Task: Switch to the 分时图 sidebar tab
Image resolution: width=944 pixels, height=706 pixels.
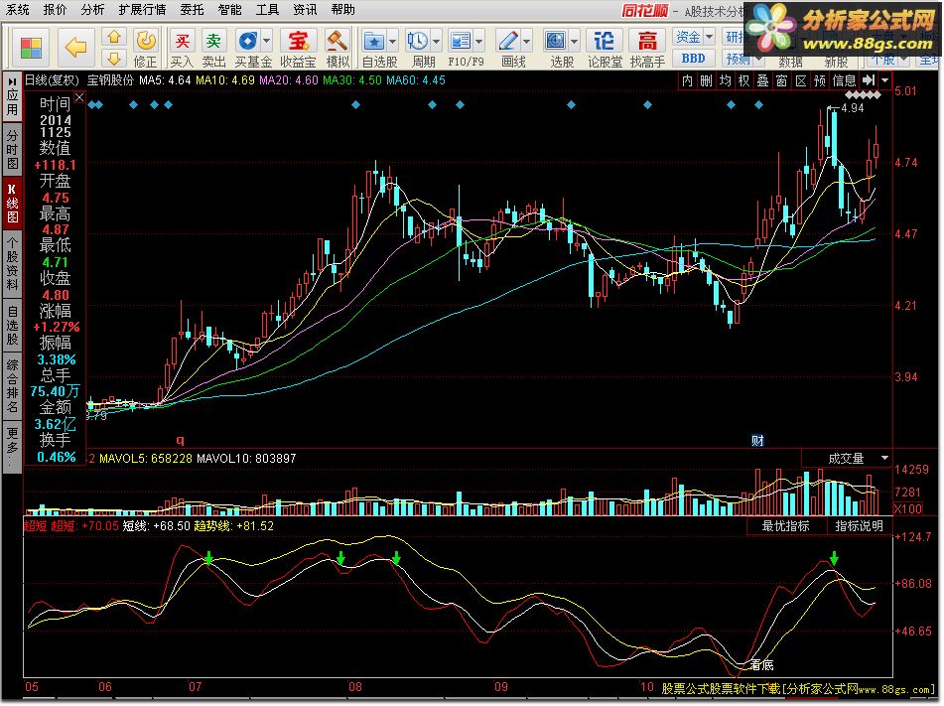Action: pyautogui.click(x=12, y=149)
